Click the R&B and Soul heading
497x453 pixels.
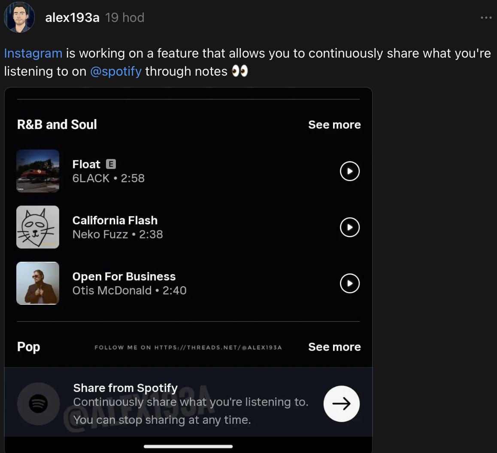(57, 125)
